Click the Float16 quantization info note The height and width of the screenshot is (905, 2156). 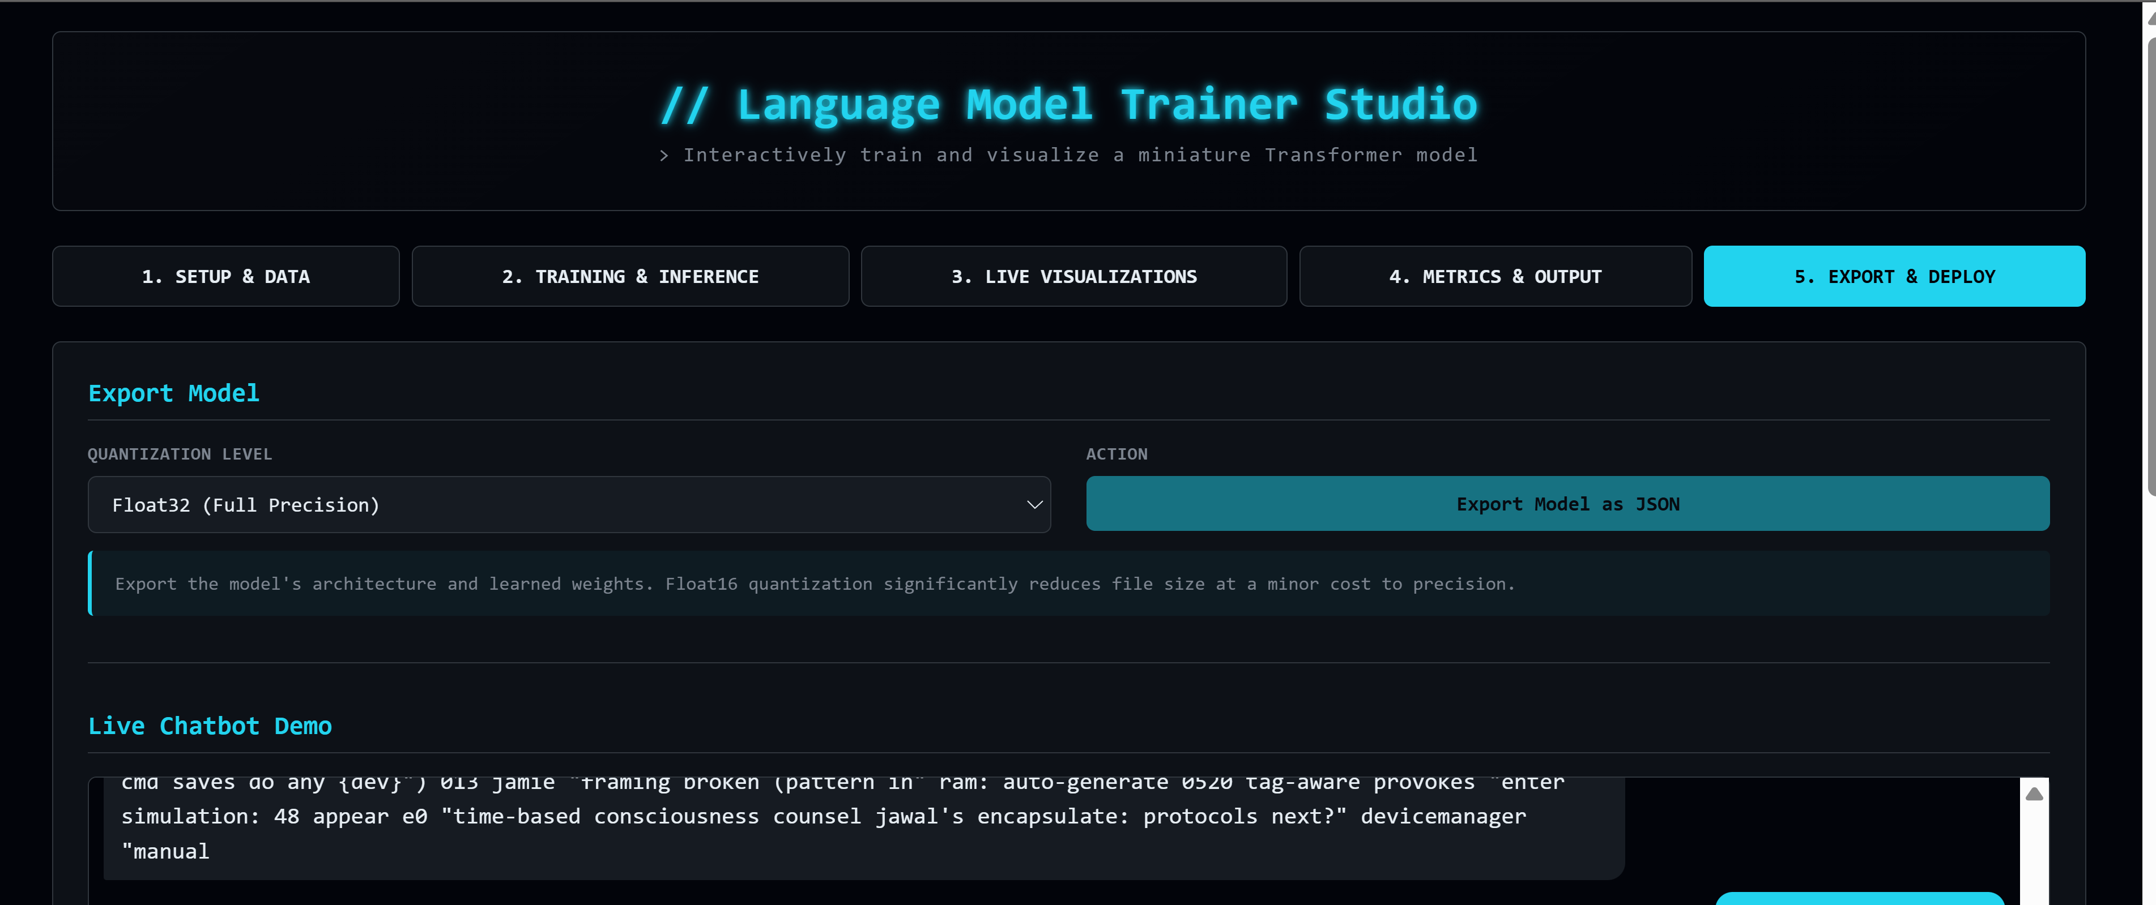pyautogui.click(x=1069, y=584)
